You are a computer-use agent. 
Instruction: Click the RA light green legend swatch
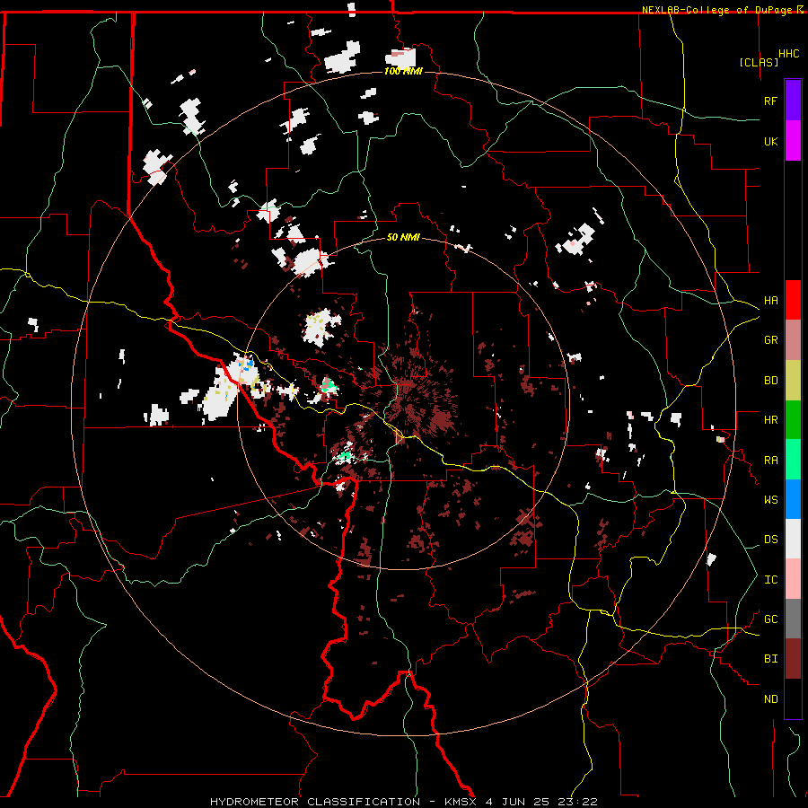(793, 460)
